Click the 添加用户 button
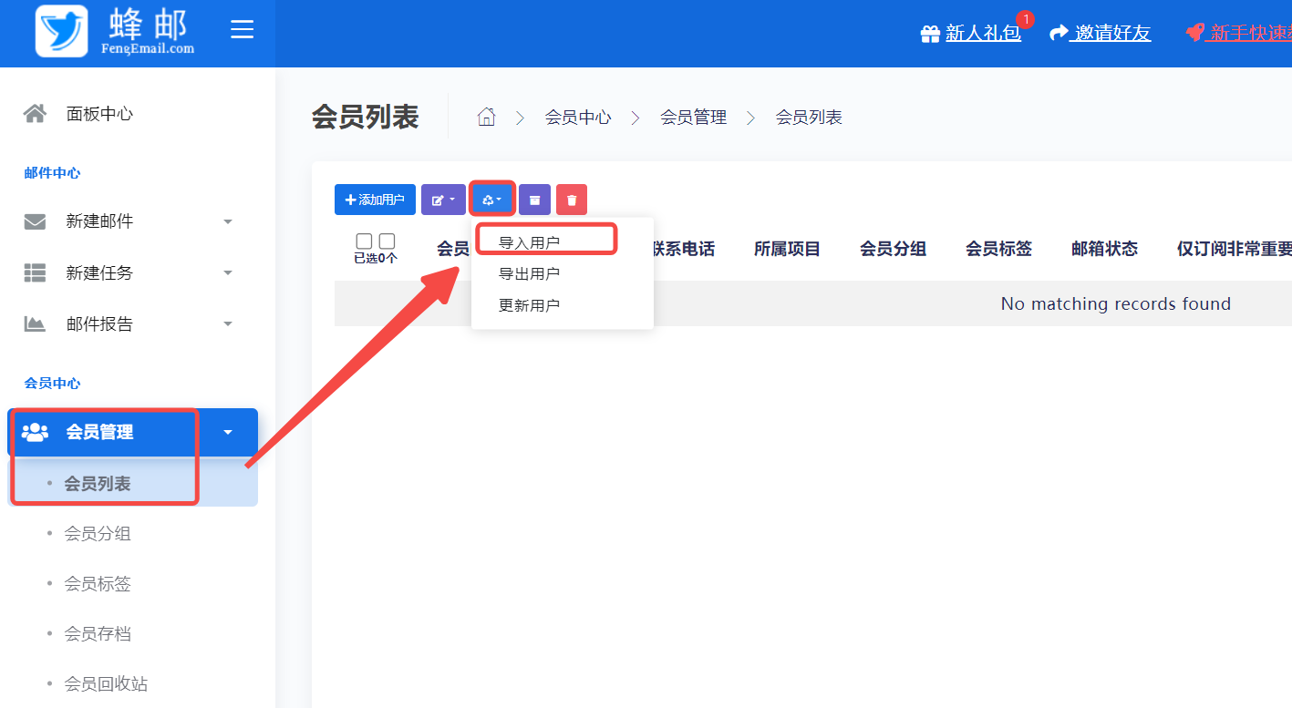1292x708 pixels. (x=375, y=200)
